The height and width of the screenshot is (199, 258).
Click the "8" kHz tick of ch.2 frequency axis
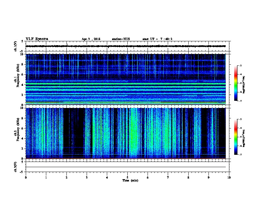[x=22, y=118]
